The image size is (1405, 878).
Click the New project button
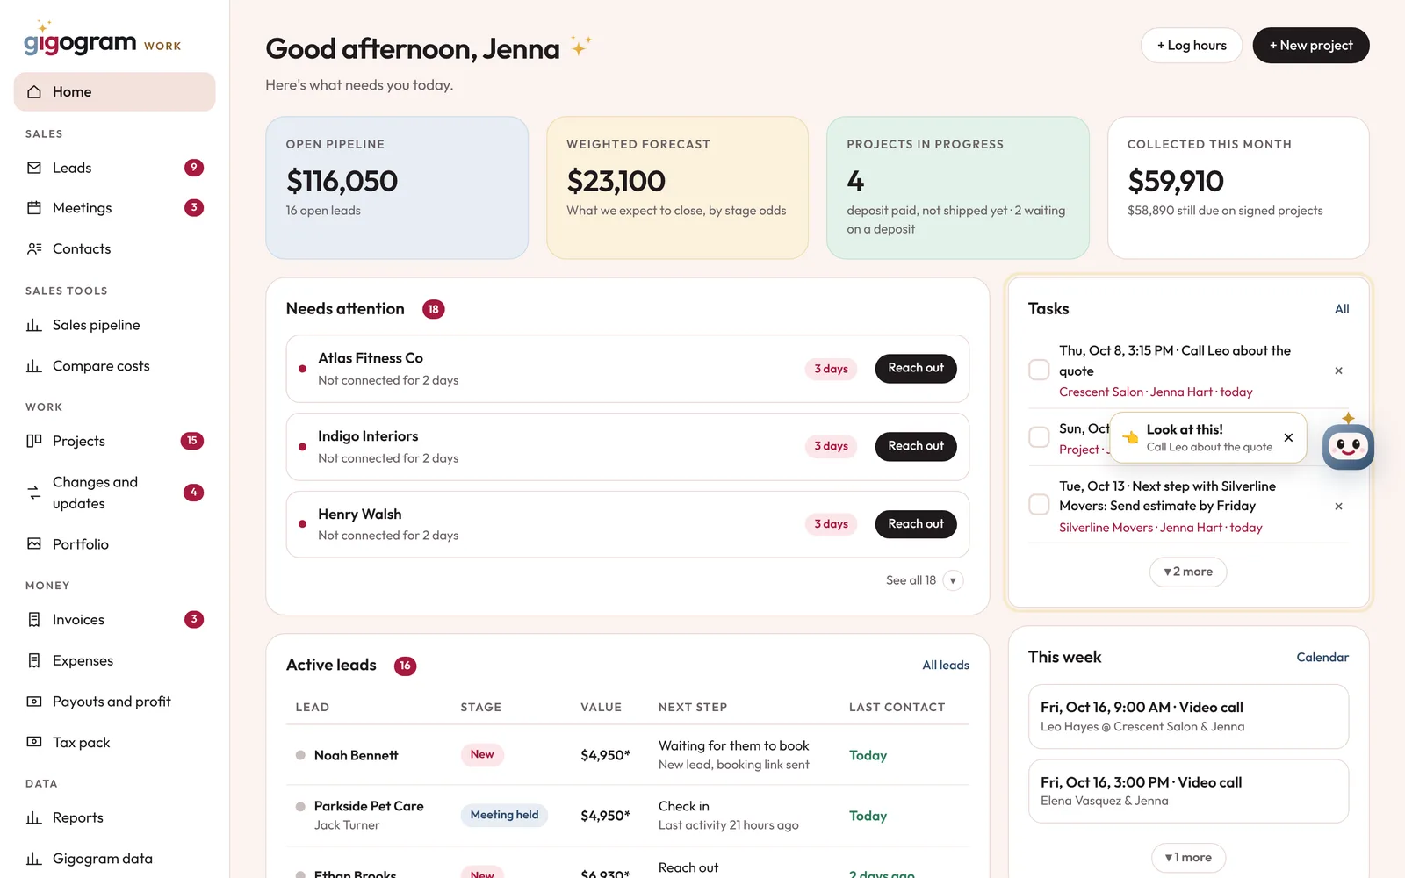coord(1311,46)
